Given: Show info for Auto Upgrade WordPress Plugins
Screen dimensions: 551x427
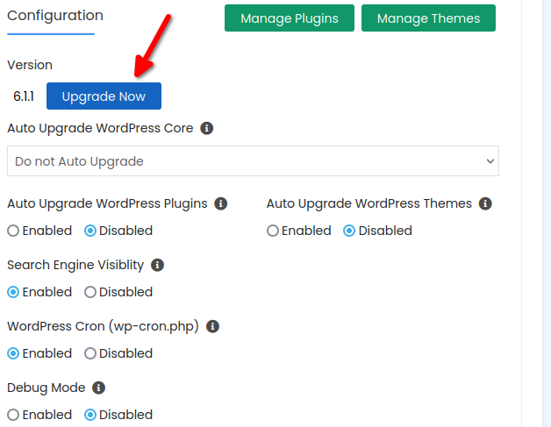Looking at the screenshot, I should click(x=221, y=203).
